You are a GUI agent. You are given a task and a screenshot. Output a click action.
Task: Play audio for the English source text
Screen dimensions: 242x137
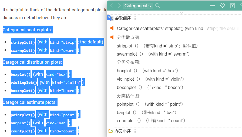click(112, 28)
